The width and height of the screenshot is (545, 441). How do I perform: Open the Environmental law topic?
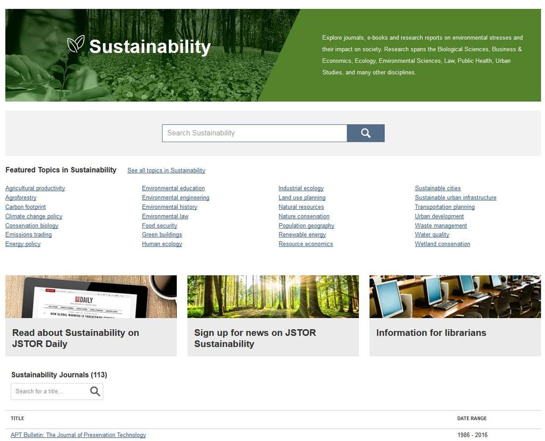coord(165,216)
